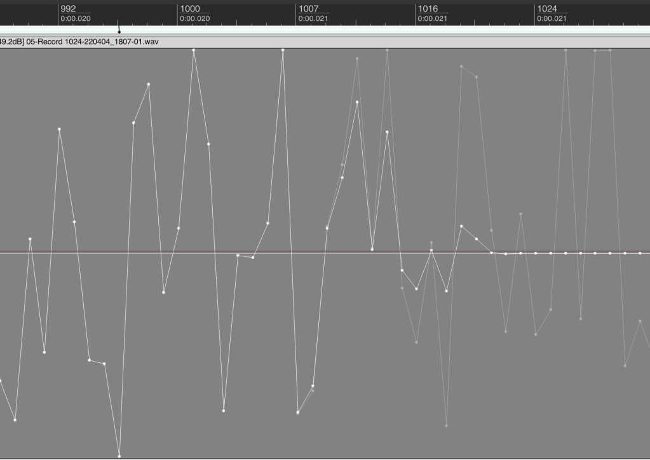Image resolution: width=650 pixels, height=460 pixels.
Task: Click the edit cursor handle below ruler
Action: pos(119,31)
